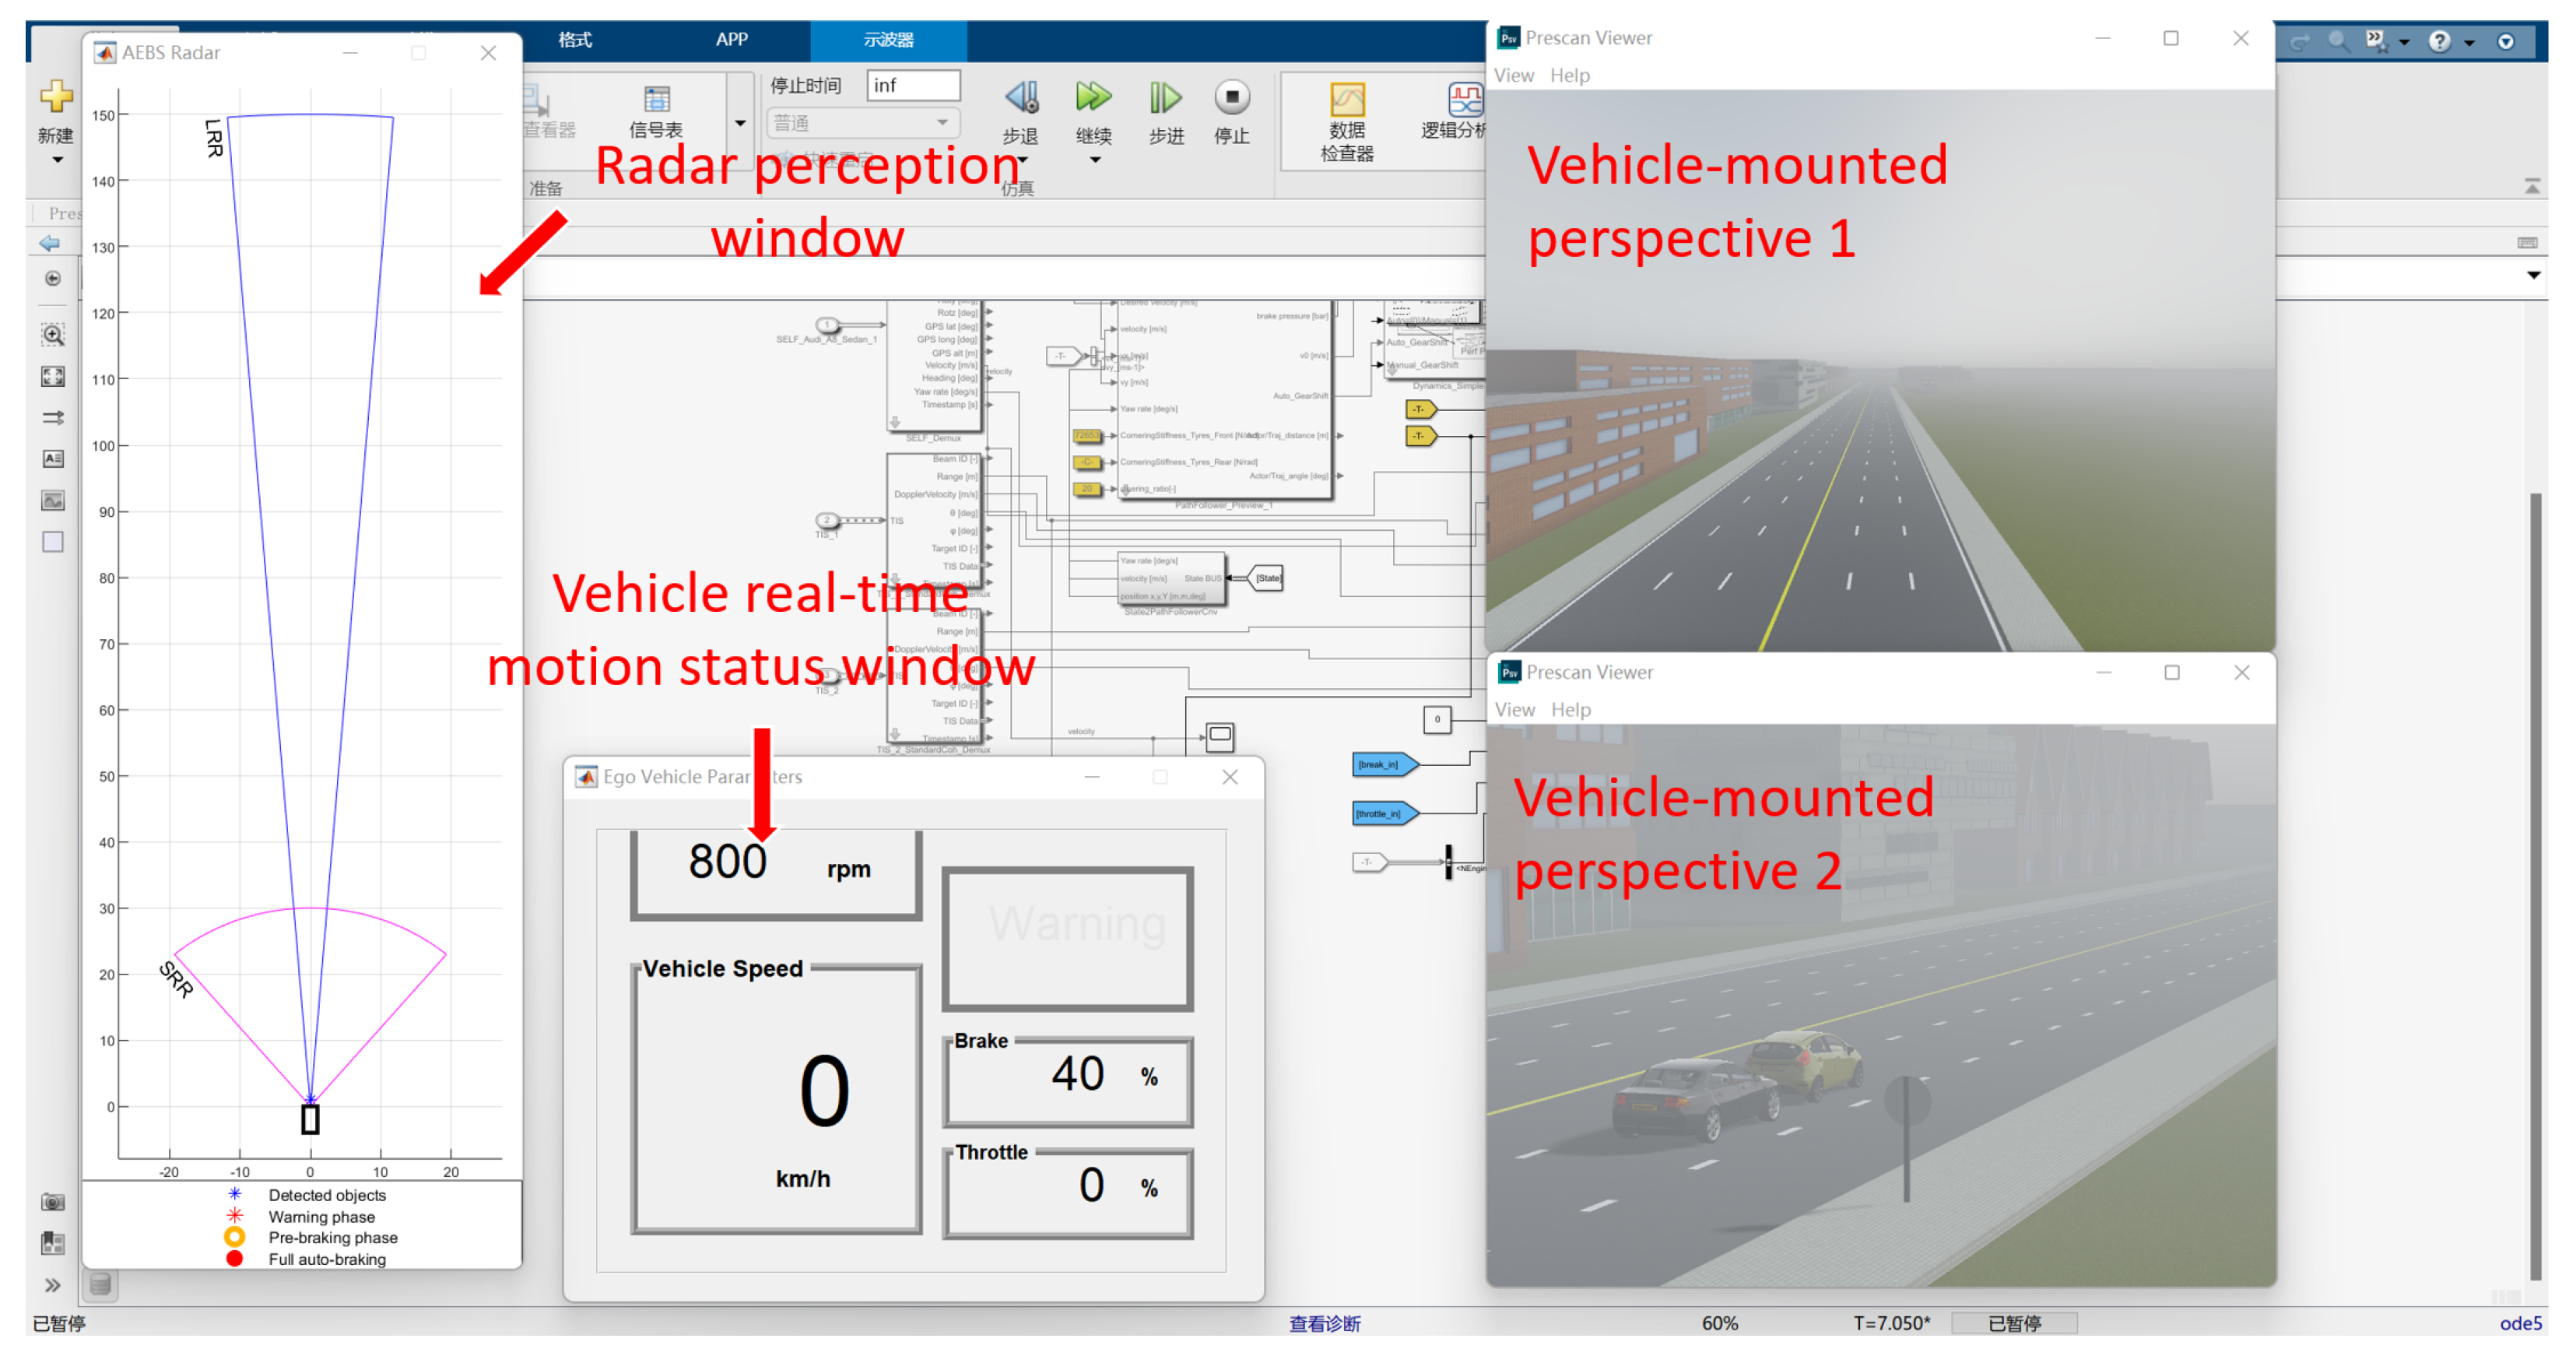The height and width of the screenshot is (1356, 2576).
Task: Click the ode5 solver link
Action: tap(2520, 1323)
